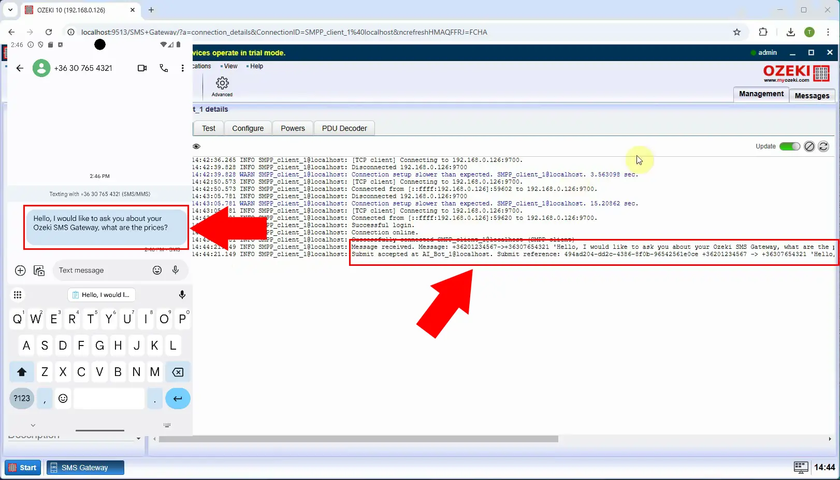Tap the received SMS message bubble
Image resolution: width=840 pixels, height=480 pixels.
pyautogui.click(x=106, y=227)
